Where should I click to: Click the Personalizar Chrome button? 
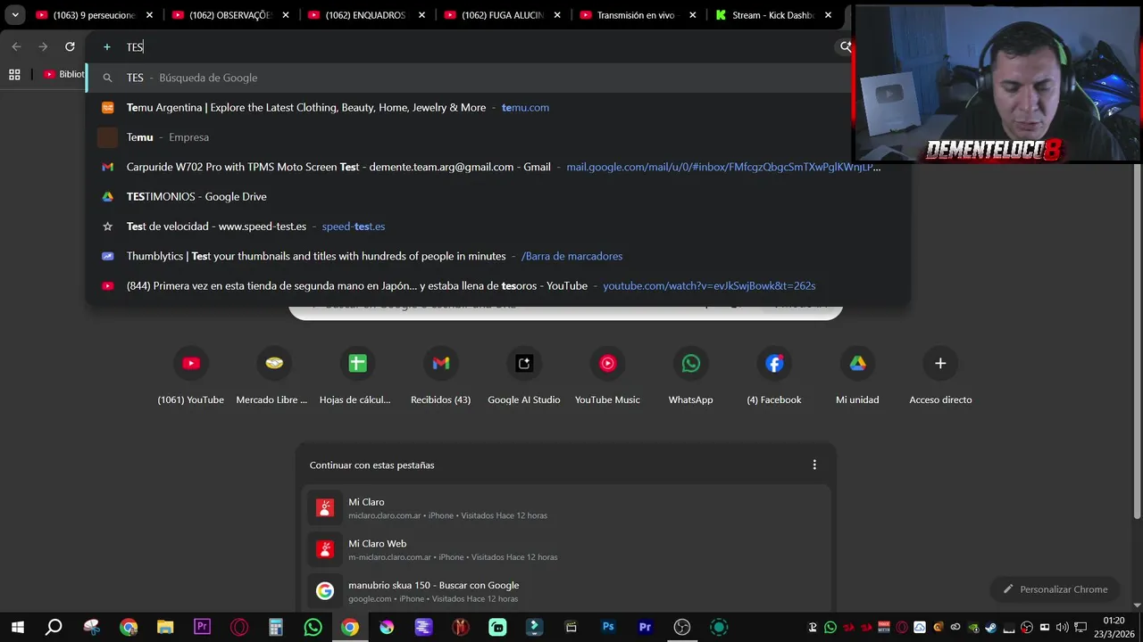click(1055, 589)
